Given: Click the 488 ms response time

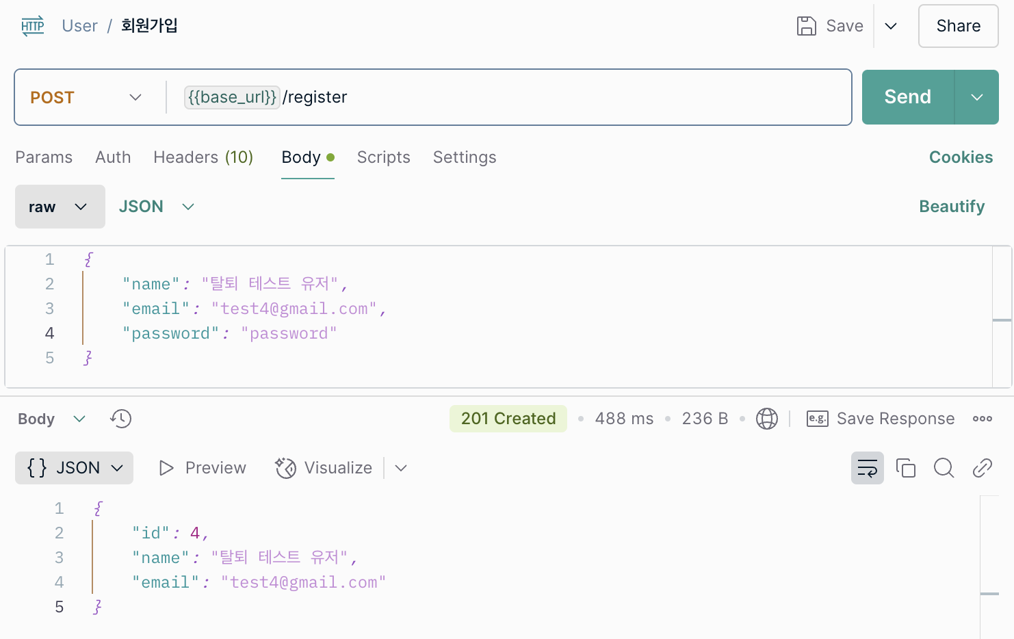Looking at the screenshot, I should point(624,419).
